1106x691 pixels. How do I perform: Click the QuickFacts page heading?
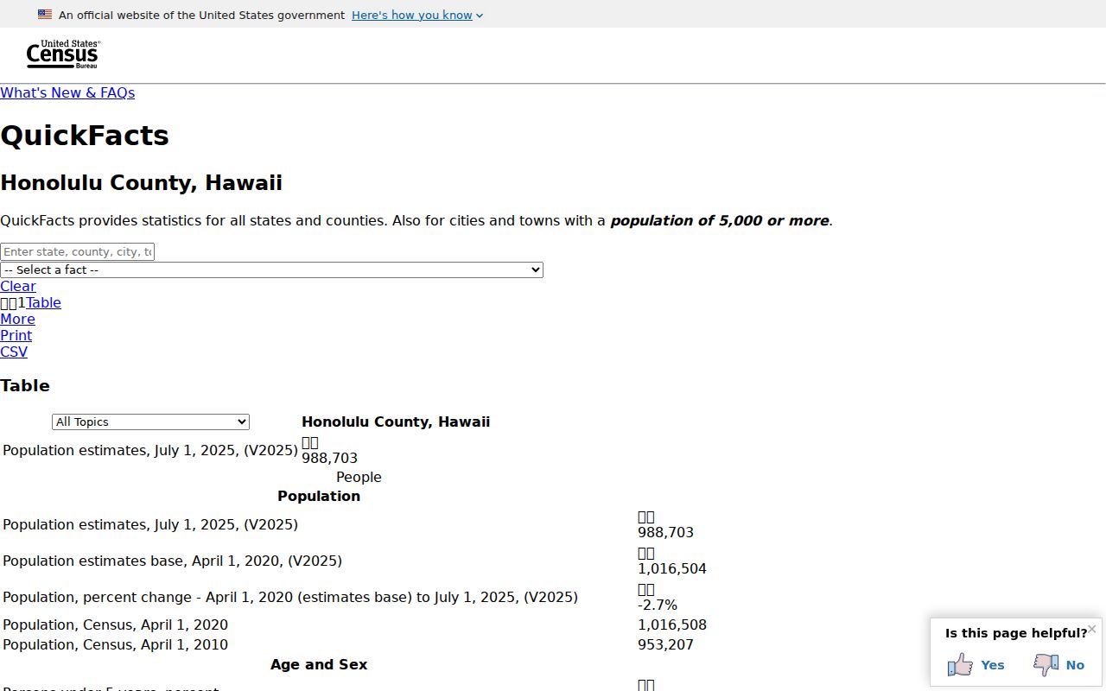tap(85, 136)
